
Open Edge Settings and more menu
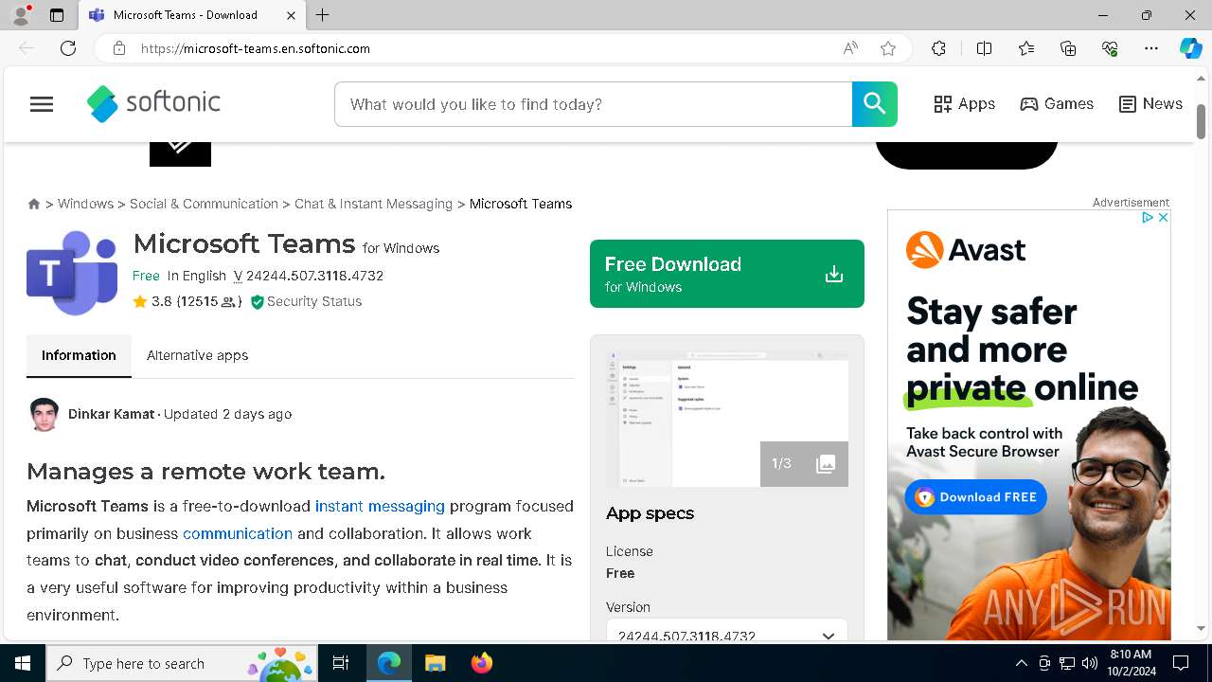tap(1151, 48)
